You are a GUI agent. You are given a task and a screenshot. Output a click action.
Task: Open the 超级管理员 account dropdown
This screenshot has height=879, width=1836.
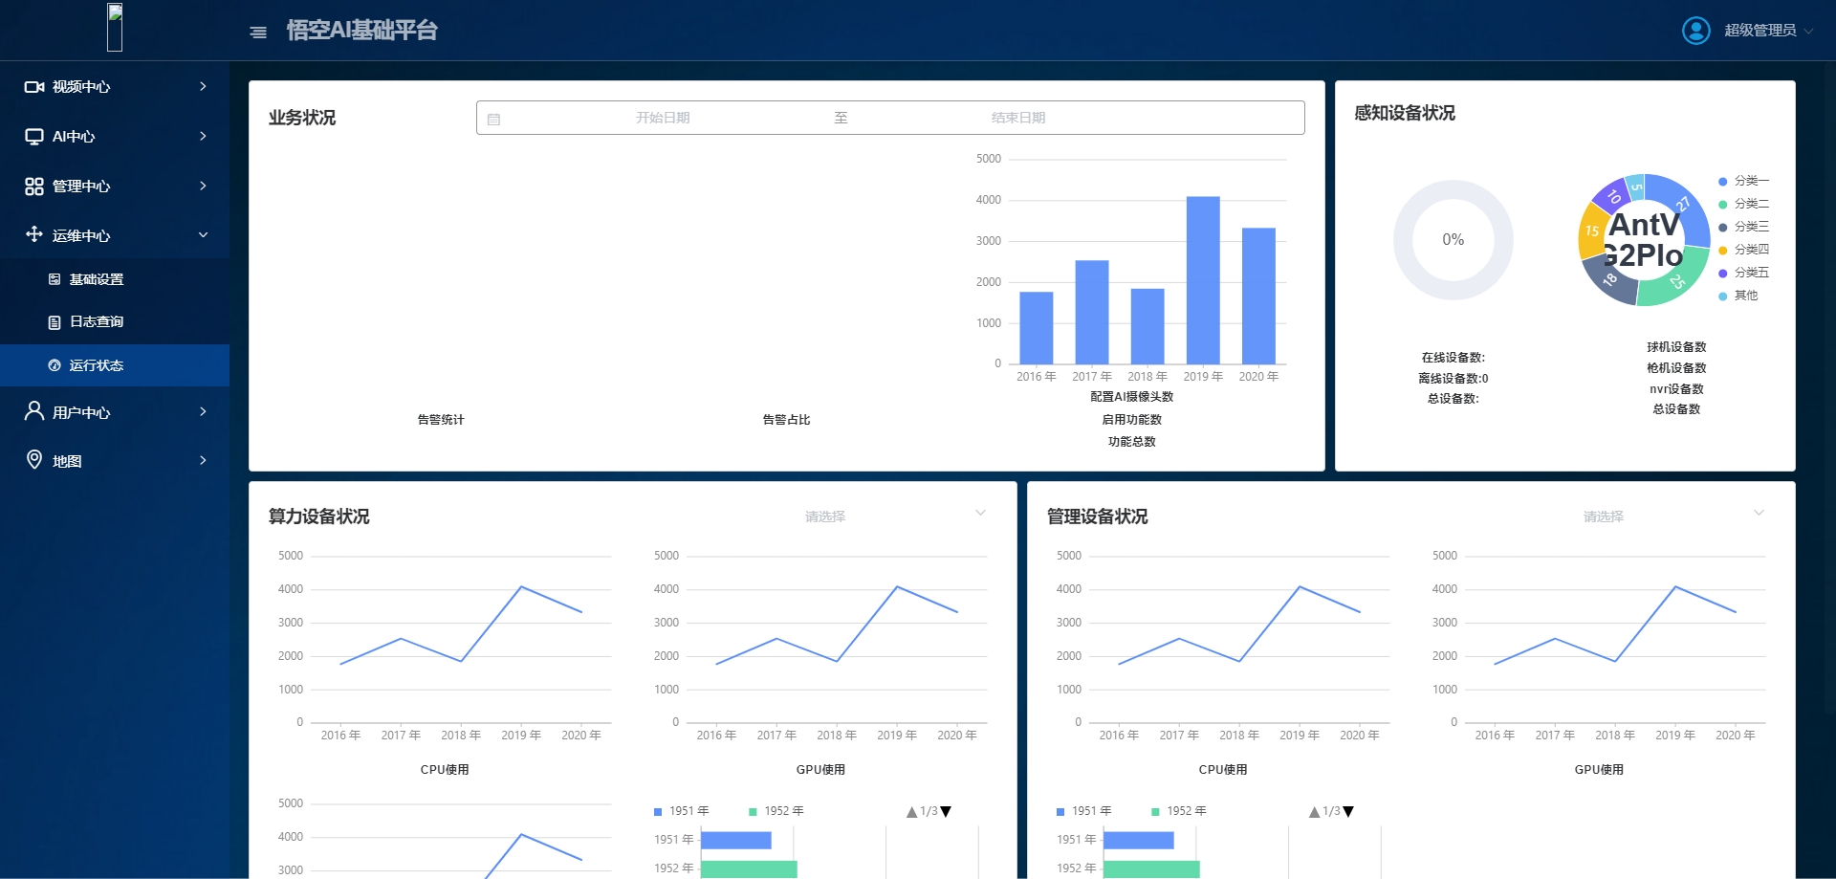(x=1768, y=31)
